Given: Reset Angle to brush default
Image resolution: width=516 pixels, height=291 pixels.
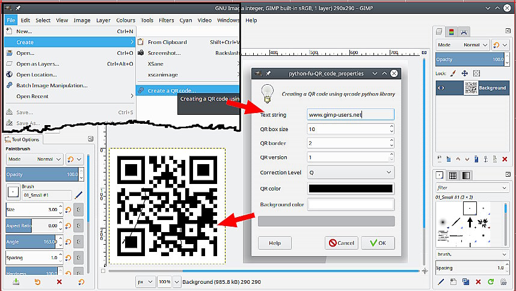Looking at the screenshot, I should 68,242.
